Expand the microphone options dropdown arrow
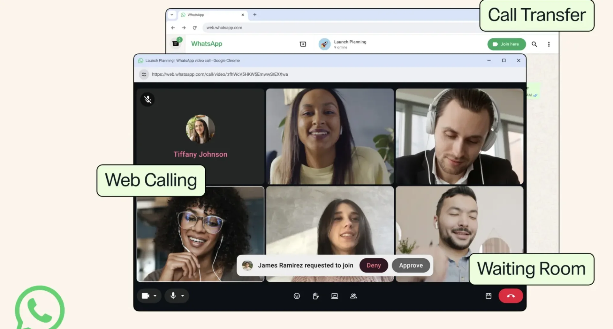The height and width of the screenshot is (329, 613). [x=183, y=296]
